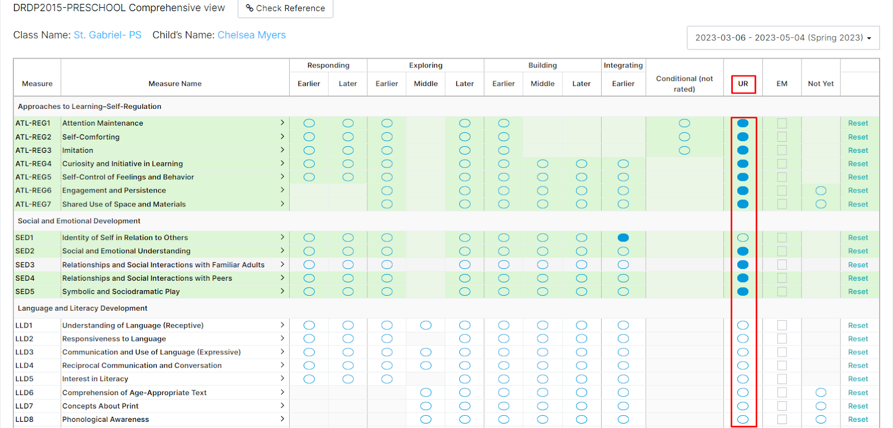Expand the Imitation measure chevron
Image resolution: width=893 pixels, height=428 pixels.
(282, 150)
